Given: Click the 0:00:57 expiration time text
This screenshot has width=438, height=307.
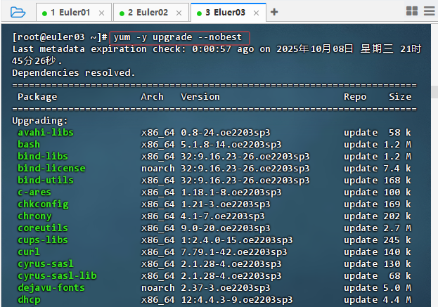Looking at the screenshot, I should coord(212,49).
